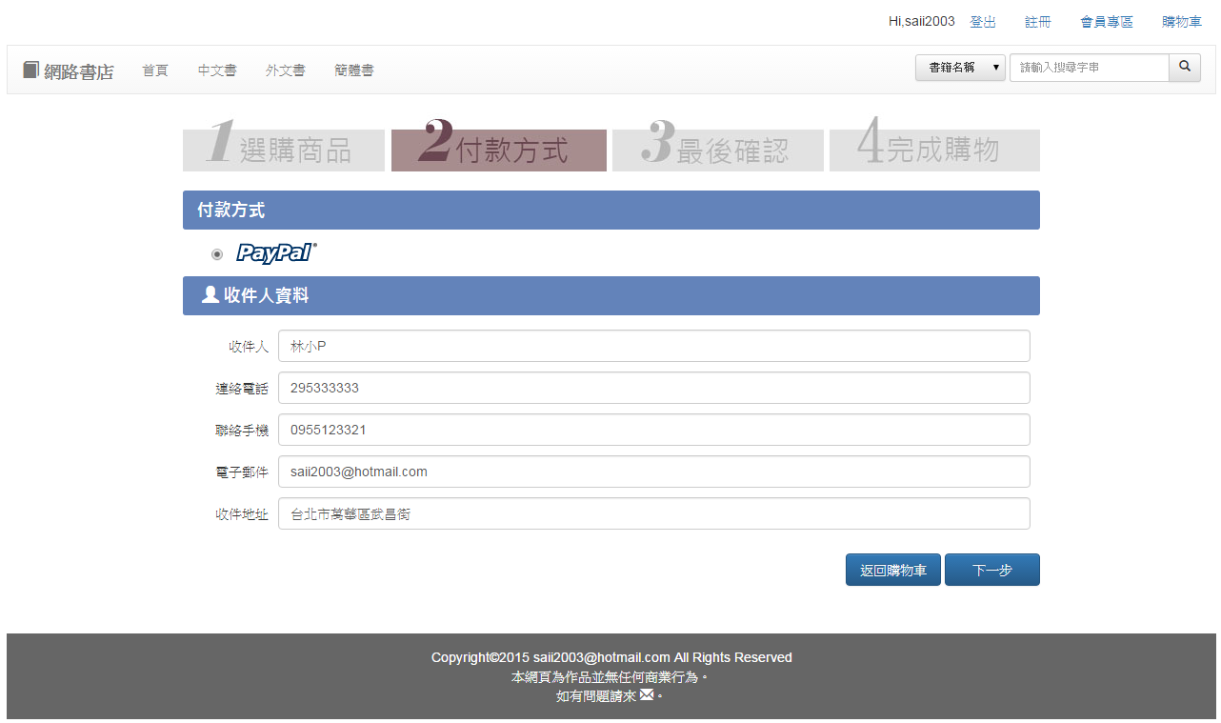Click the 收件人 name field

click(x=654, y=346)
